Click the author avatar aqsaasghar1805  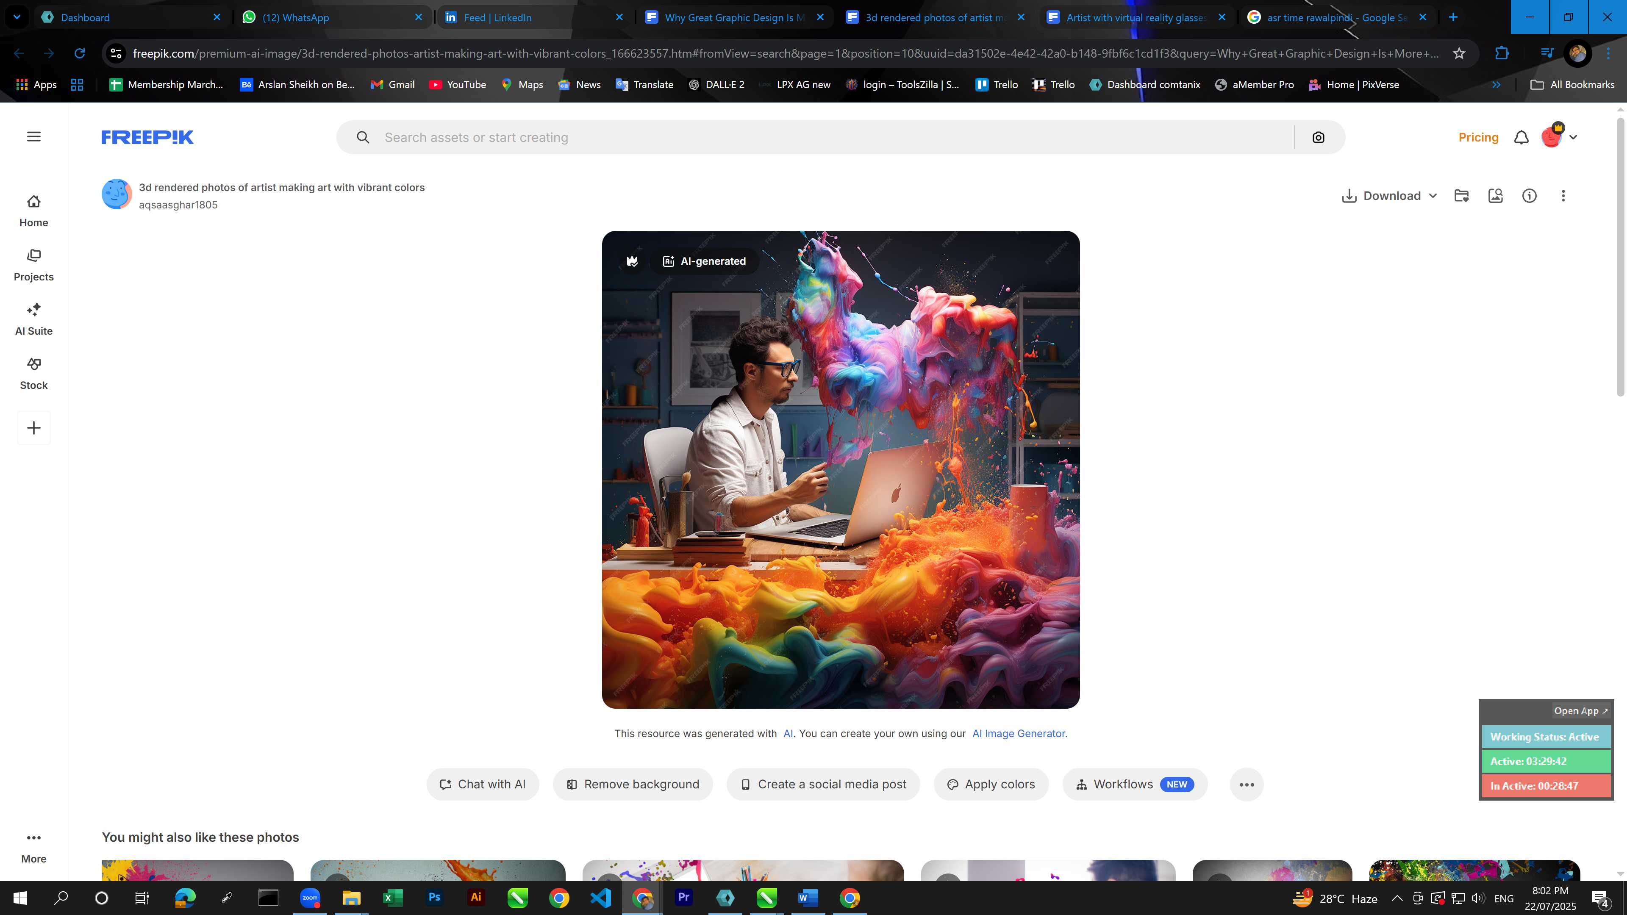117,194
